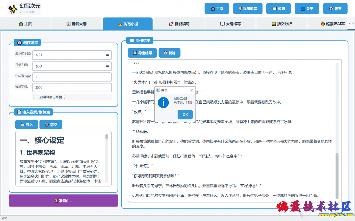Copy results with the 复制 button

(x=169, y=53)
